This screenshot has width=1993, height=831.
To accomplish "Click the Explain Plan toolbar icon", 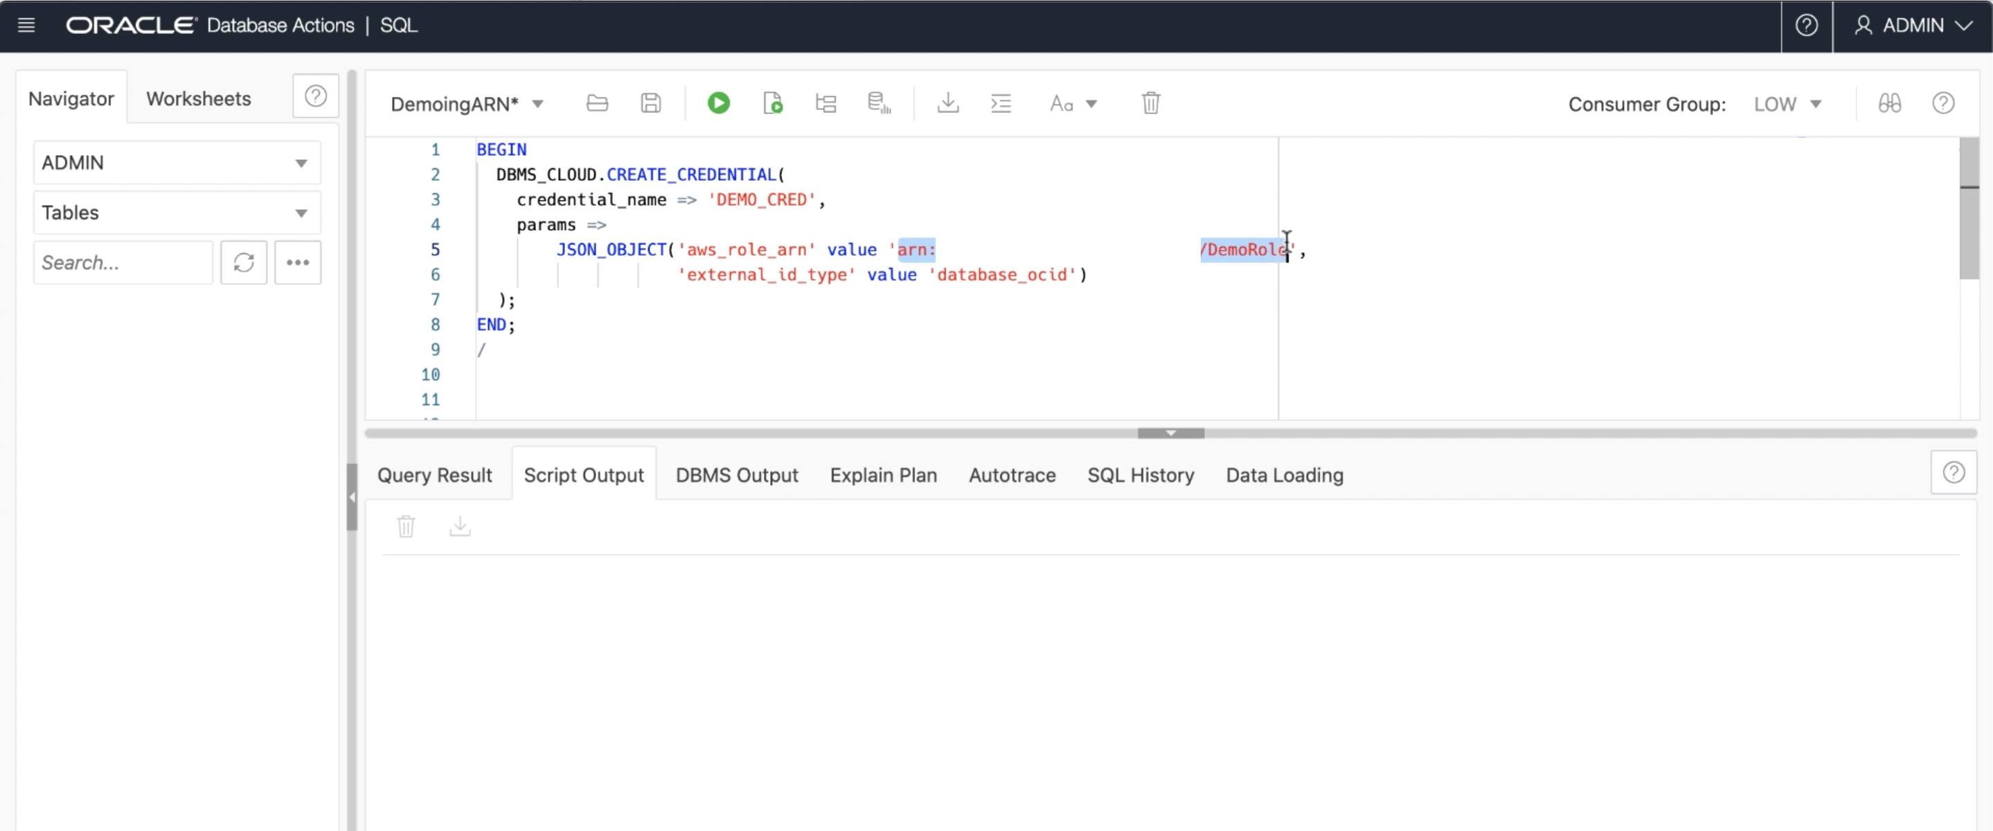I will click(x=825, y=103).
